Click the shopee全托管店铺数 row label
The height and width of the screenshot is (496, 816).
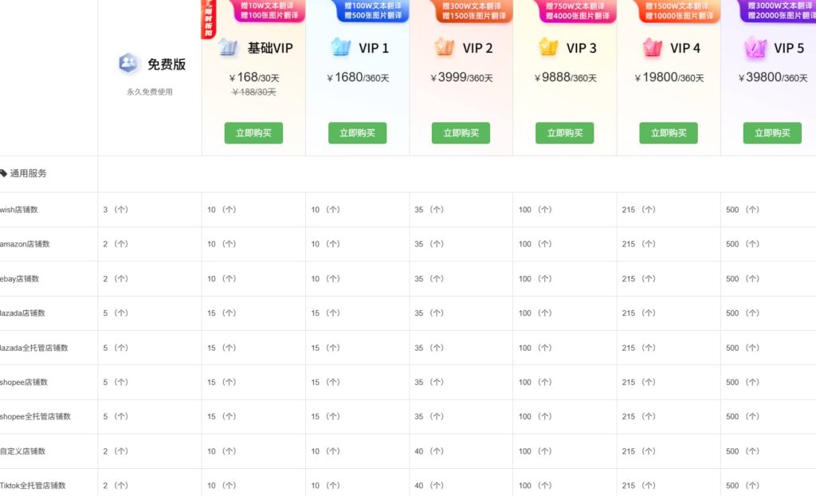click(35, 416)
